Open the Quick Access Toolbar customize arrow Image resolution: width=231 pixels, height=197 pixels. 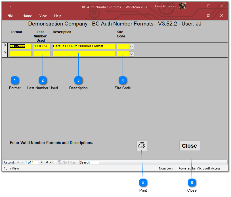tap(10, 7)
